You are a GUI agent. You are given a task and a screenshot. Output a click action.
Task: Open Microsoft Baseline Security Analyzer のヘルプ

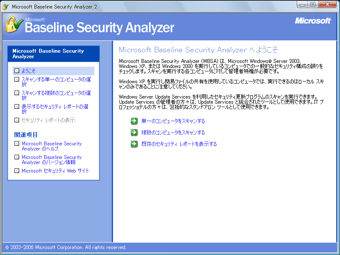click(x=51, y=146)
